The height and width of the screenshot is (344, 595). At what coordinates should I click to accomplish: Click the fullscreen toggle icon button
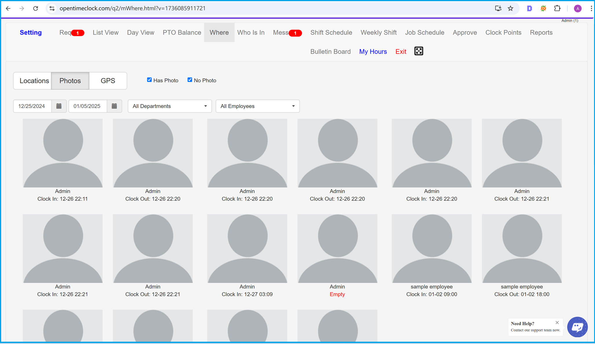point(419,51)
